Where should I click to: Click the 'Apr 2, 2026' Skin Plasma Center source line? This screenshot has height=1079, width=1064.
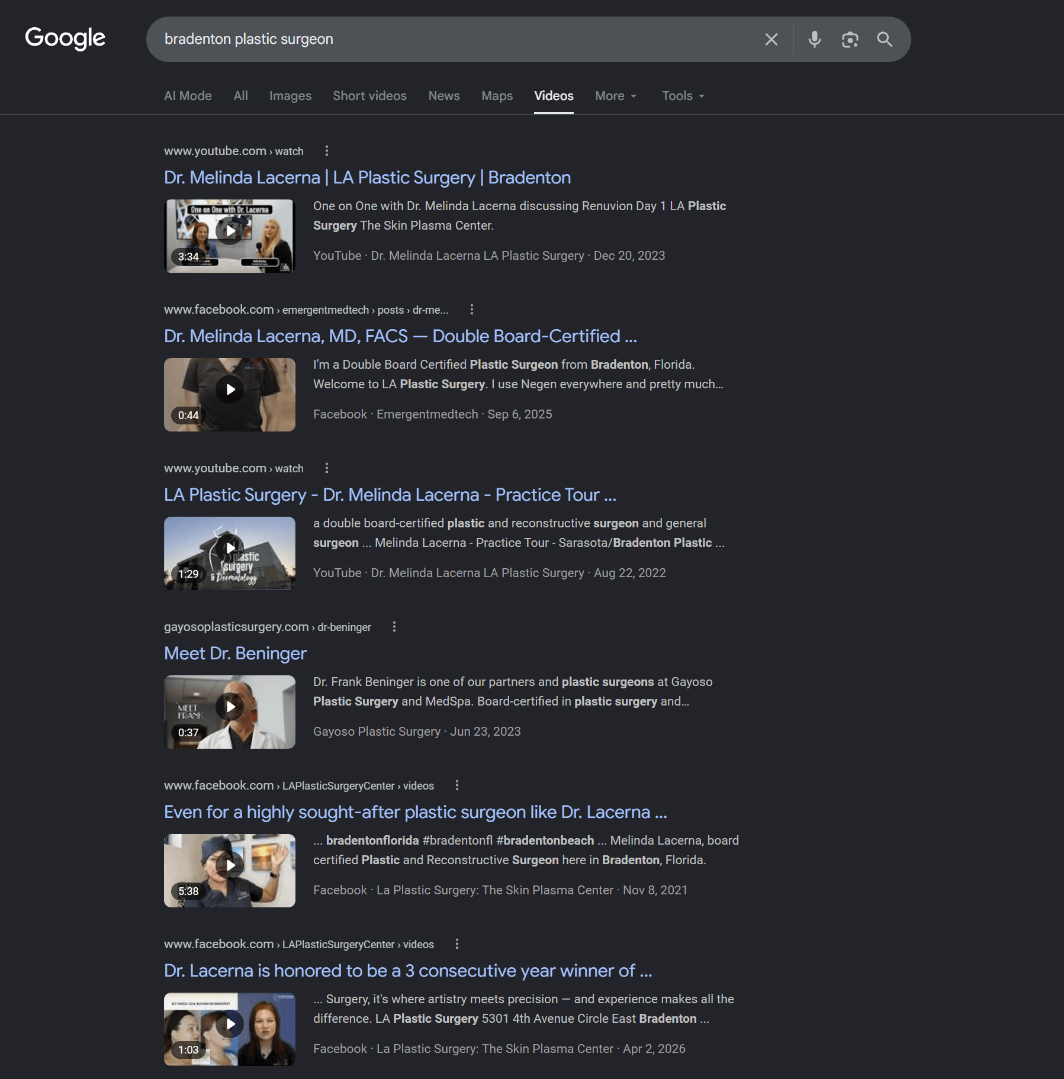[x=499, y=1049]
